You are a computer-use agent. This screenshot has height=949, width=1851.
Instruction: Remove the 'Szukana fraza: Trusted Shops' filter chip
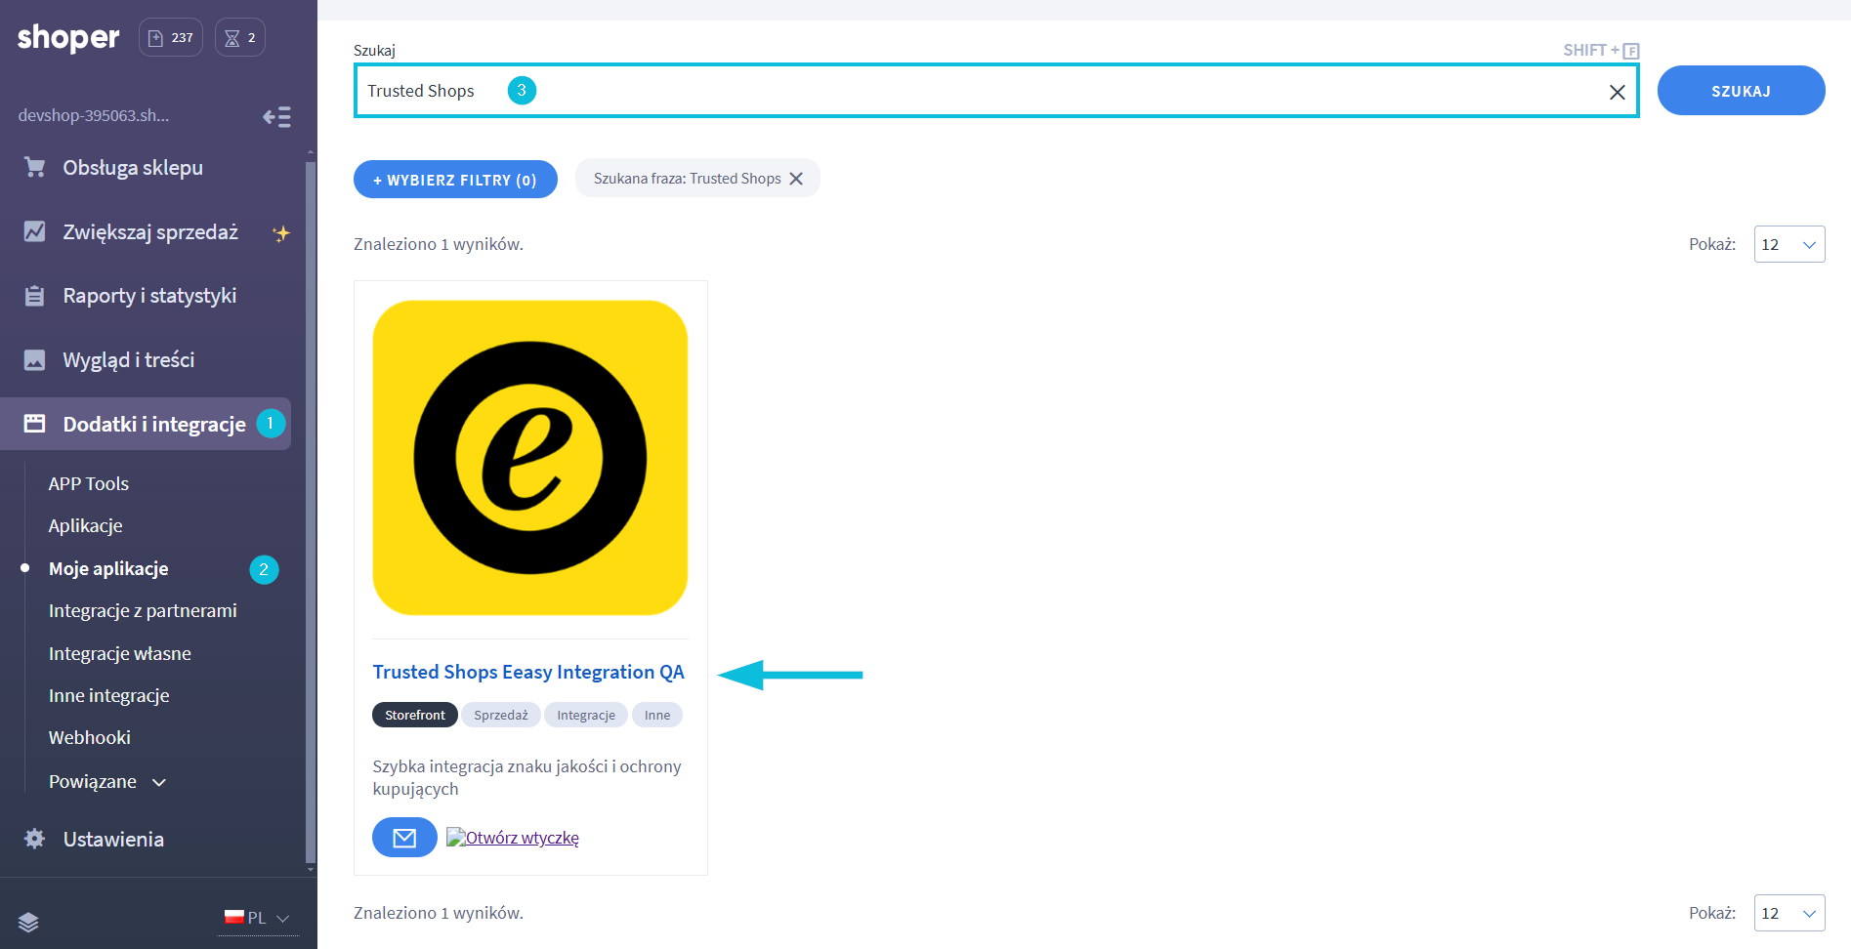tap(796, 179)
